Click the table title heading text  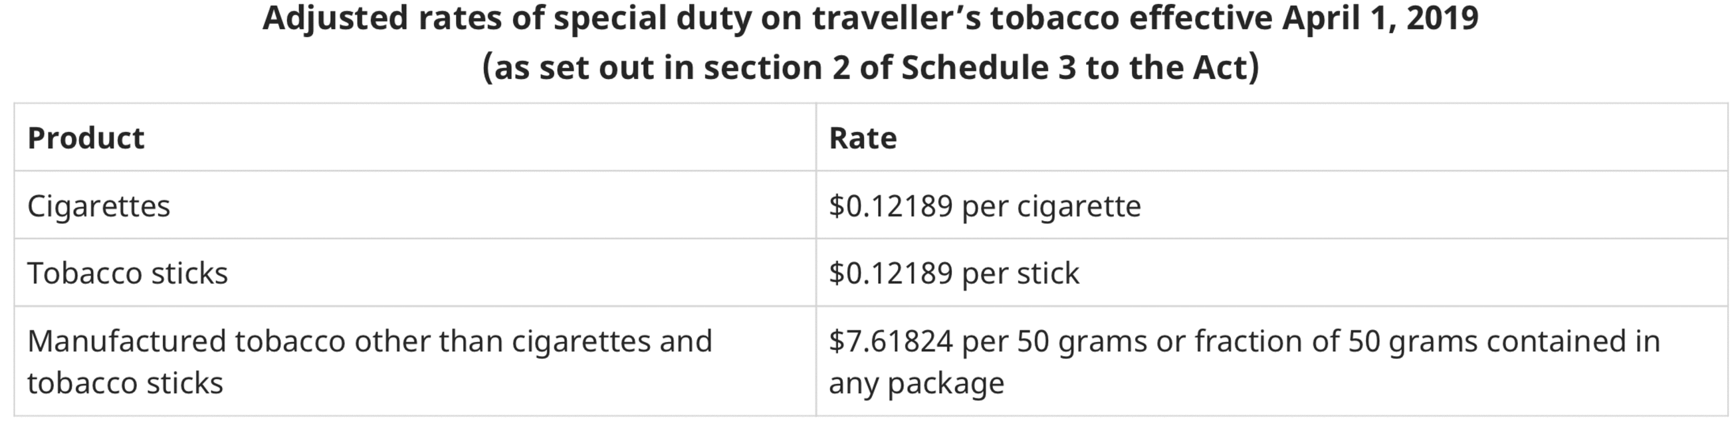[870, 18]
